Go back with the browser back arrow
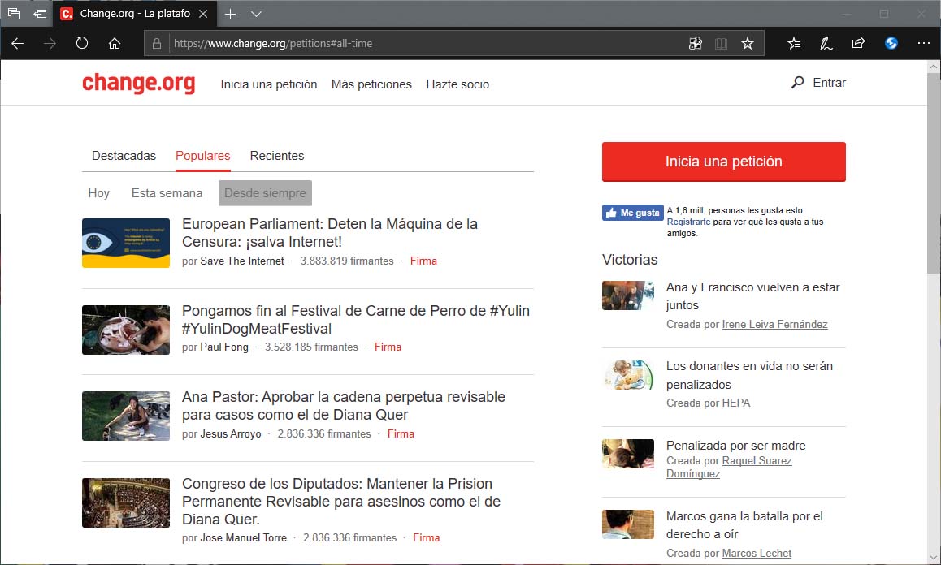Screen dimensions: 941x565 point(17,43)
